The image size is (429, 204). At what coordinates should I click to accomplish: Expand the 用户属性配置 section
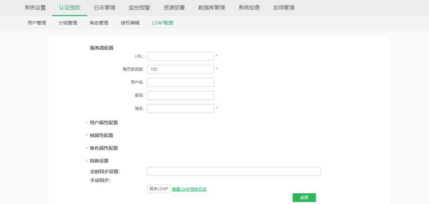click(x=103, y=122)
